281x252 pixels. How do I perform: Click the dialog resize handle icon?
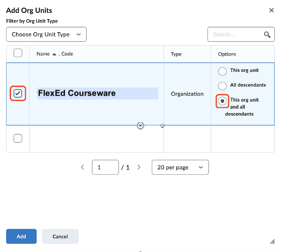[273, 241]
